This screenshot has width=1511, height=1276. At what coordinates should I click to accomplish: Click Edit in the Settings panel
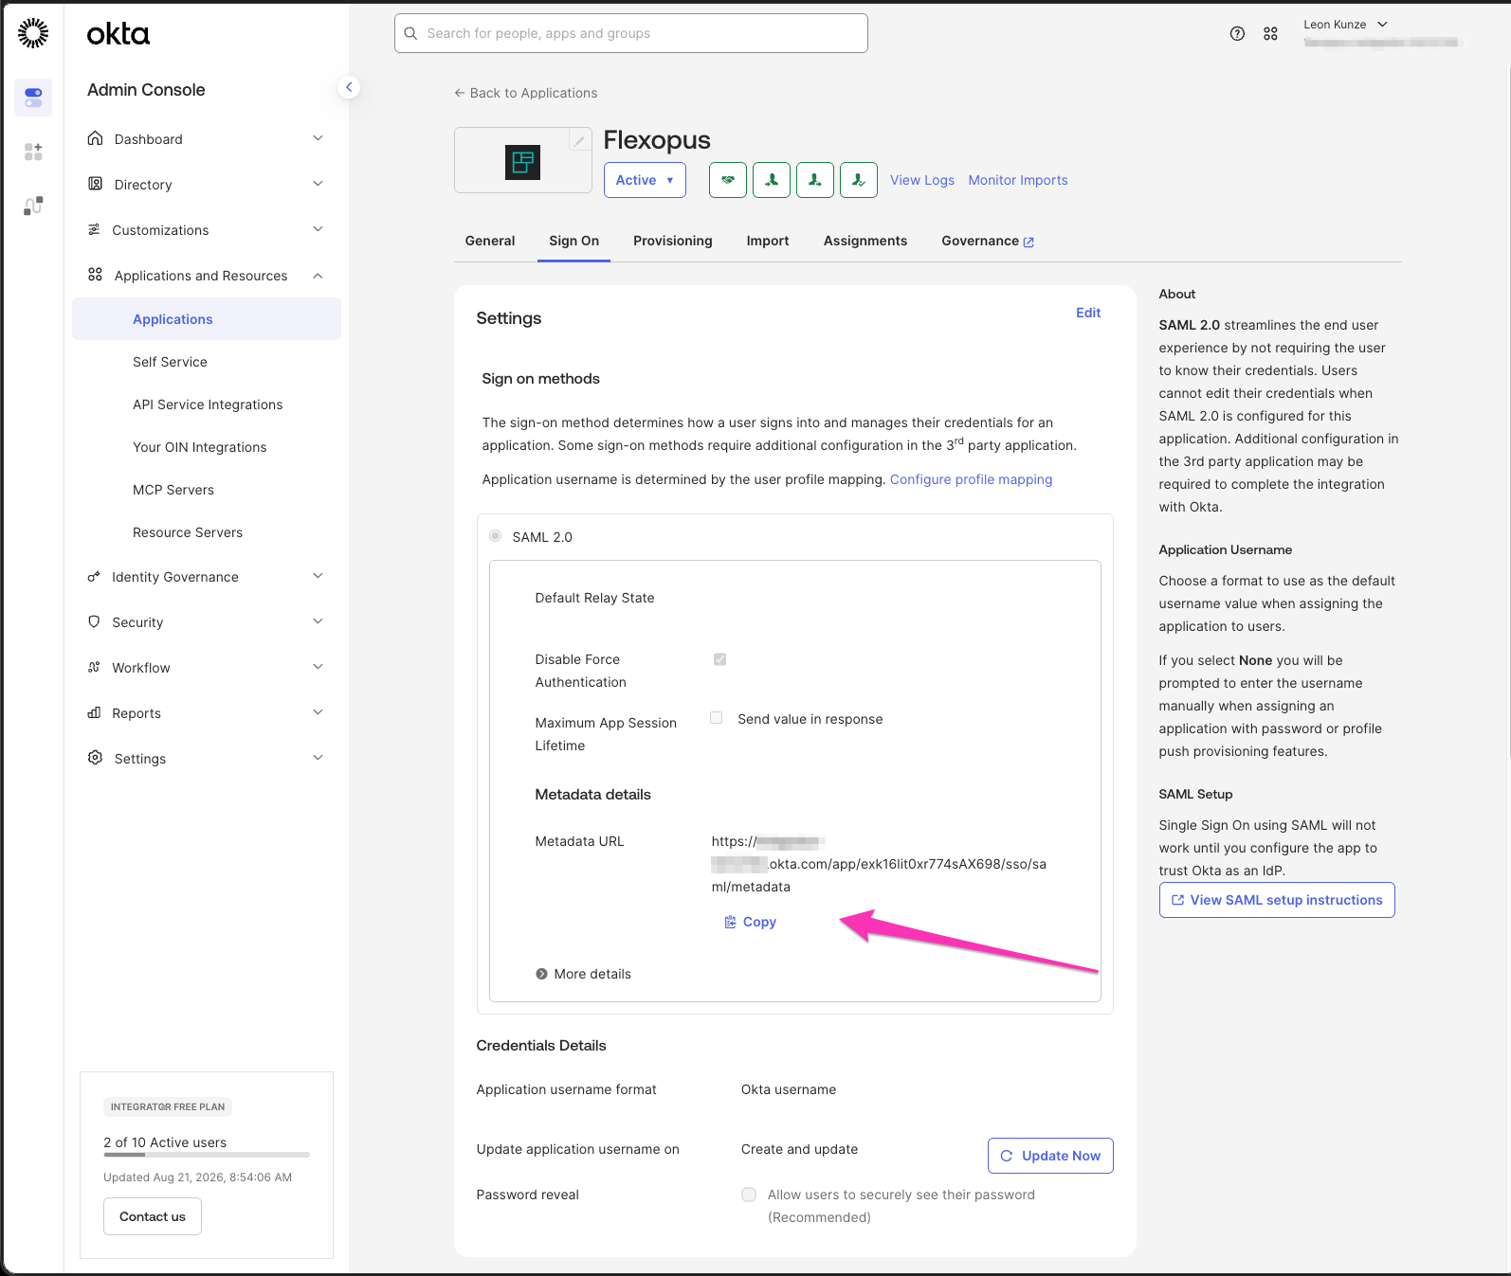coord(1088,313)
